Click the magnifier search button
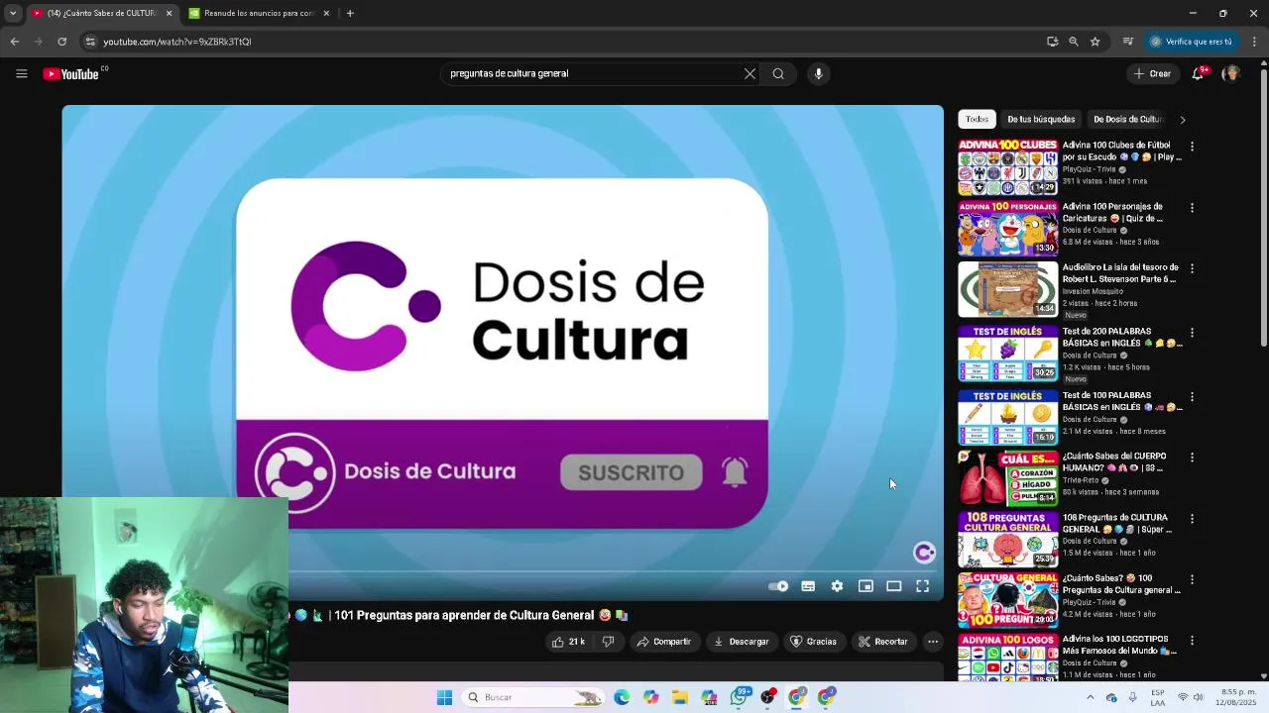 coord(778,73)
